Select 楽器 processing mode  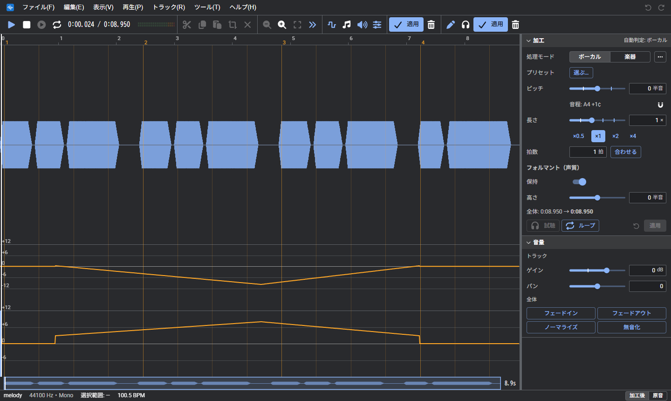(x=630, y=57)
